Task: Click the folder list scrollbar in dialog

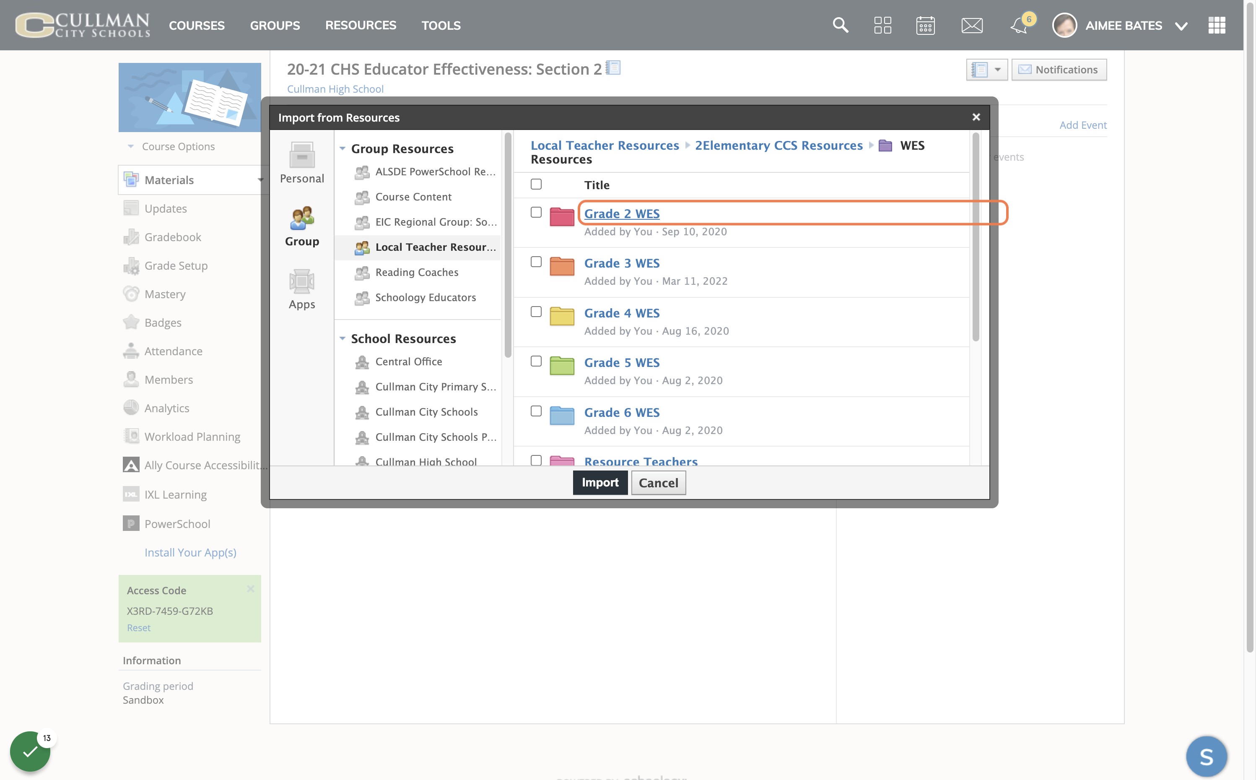Action: (975, 237)
